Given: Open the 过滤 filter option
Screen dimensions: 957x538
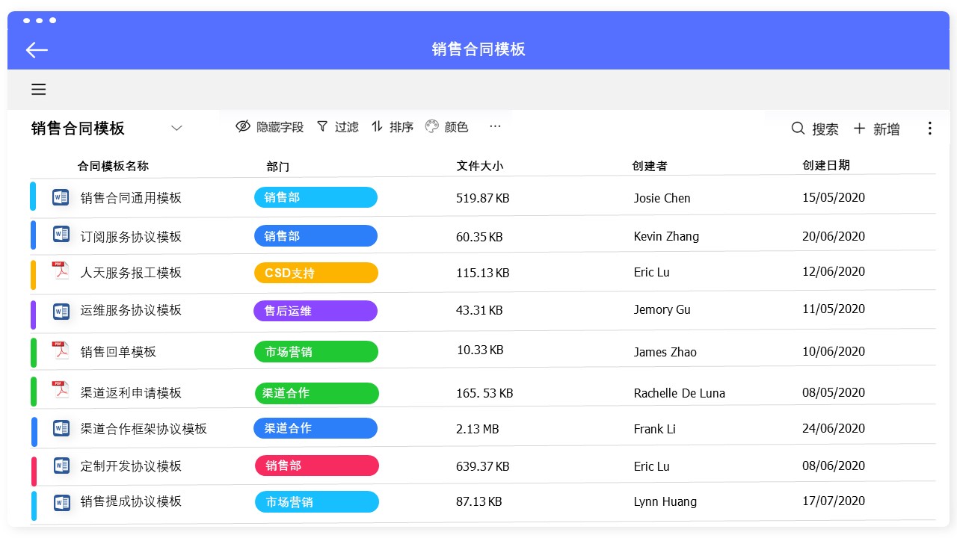Looking at the screenshot, I should (x=338, y=127).
